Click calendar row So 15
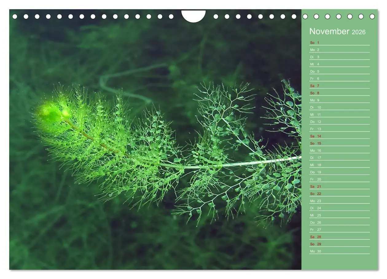Image resolution: width=387 pixels, height=279 pixels. 339,143
